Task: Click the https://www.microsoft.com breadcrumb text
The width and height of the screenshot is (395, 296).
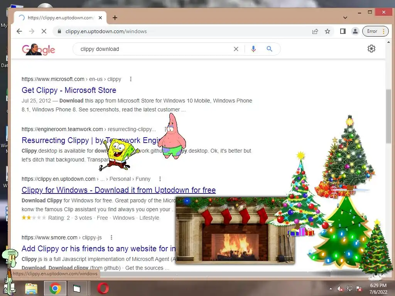Action: [x=53, y=79]
